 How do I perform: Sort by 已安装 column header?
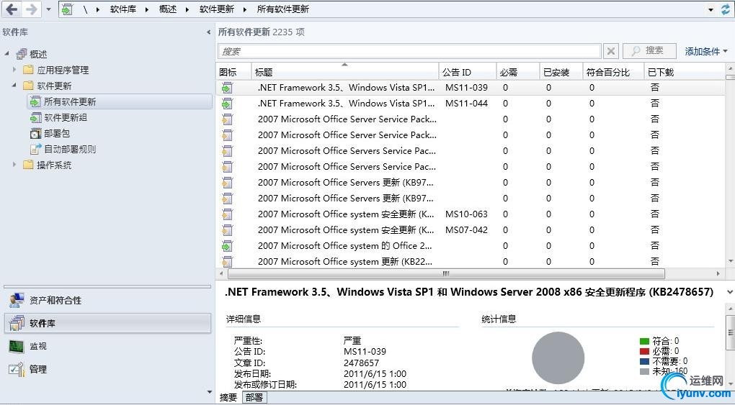561,72
